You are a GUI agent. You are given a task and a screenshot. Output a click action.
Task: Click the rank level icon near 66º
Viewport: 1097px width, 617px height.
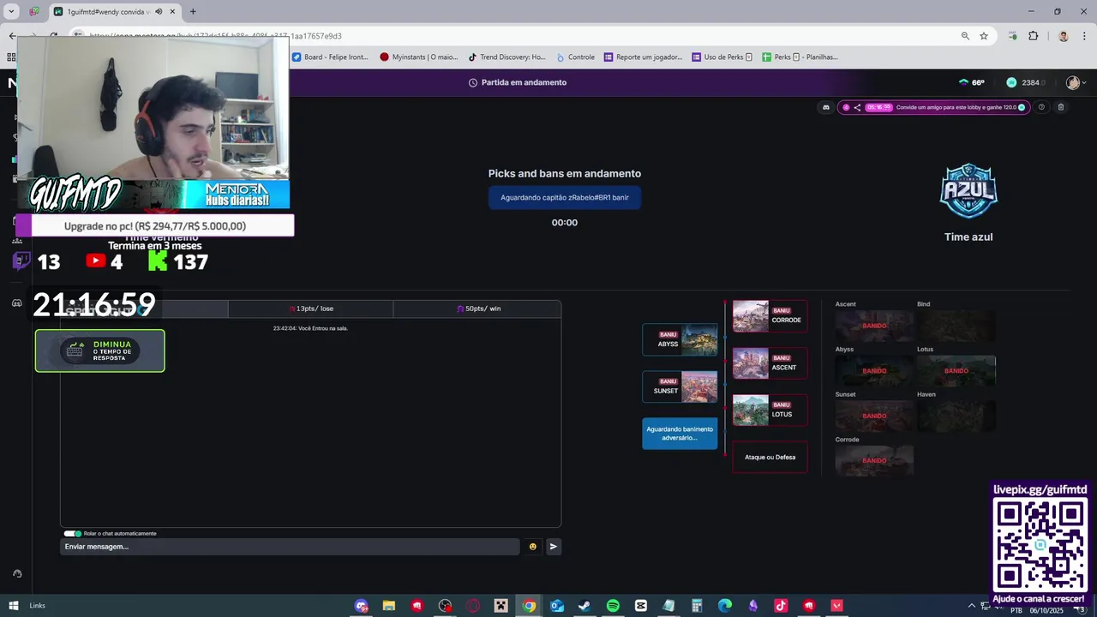(x=963, y=82)
